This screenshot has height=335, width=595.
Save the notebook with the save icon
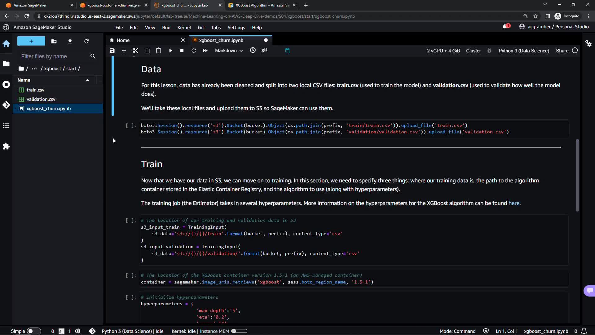(112, 51)
